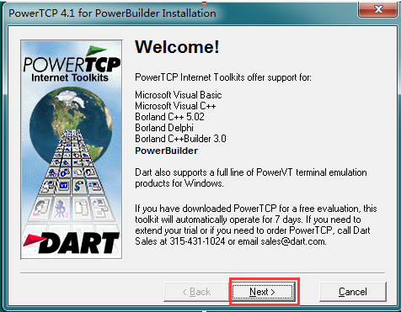Click the window title 'PowerTCP 4.1 for PowerBuilder Installation'
The height and width of the screenshot is (312, 401).
pos(112,13)
